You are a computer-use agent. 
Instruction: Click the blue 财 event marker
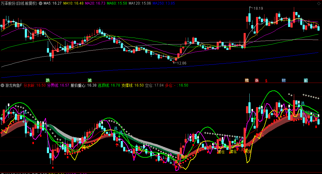[x=284, y=80]
